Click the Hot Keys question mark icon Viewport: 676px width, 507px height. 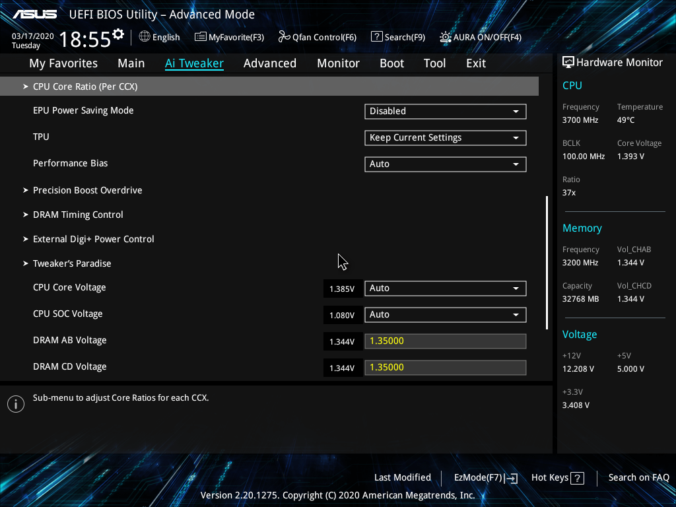tap(577, 478)
